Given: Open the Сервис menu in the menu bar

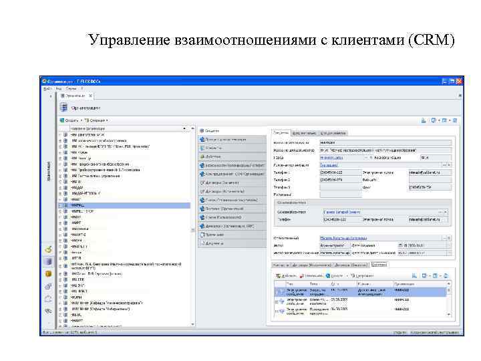Looking at the screenshot, I should [x=71, y=88].
